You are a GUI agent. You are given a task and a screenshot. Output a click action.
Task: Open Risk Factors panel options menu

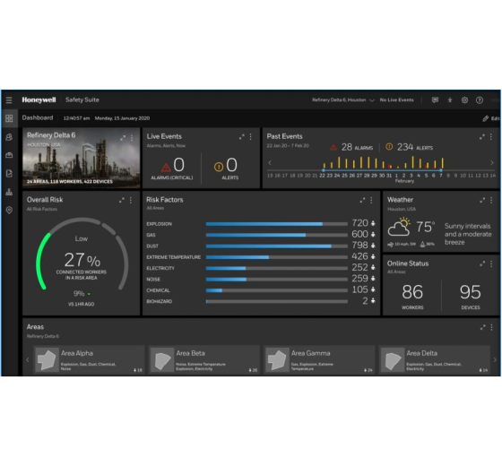click(x=371, y=201)
